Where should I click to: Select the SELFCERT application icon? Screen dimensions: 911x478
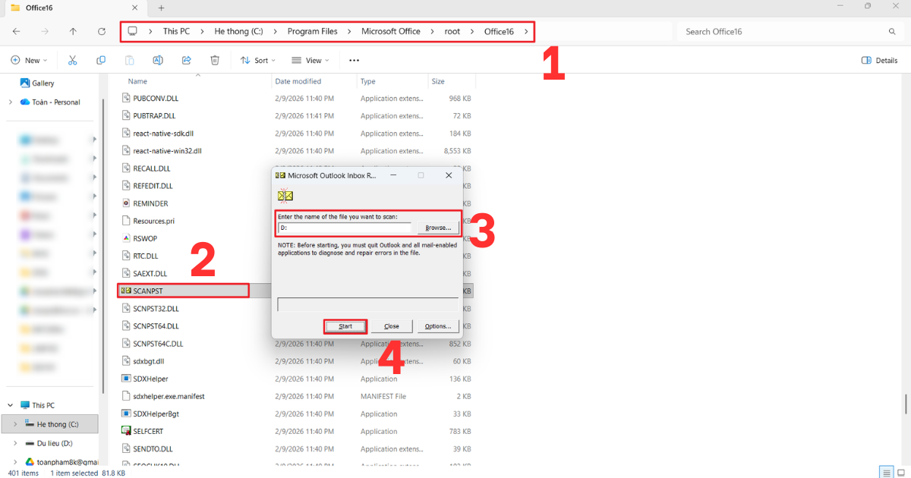(x=127, y=431)
